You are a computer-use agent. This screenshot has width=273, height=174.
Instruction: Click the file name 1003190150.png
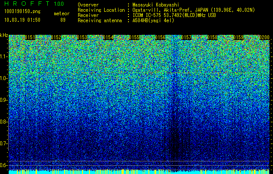(22, 12)
